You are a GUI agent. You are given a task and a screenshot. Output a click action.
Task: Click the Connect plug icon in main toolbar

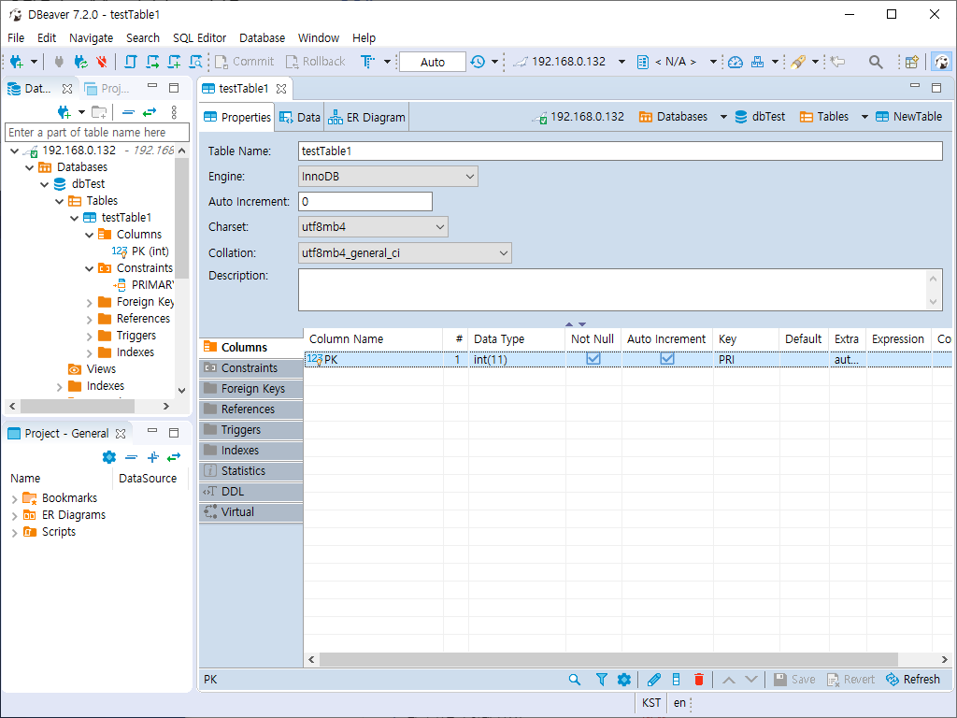click(59, 62)
